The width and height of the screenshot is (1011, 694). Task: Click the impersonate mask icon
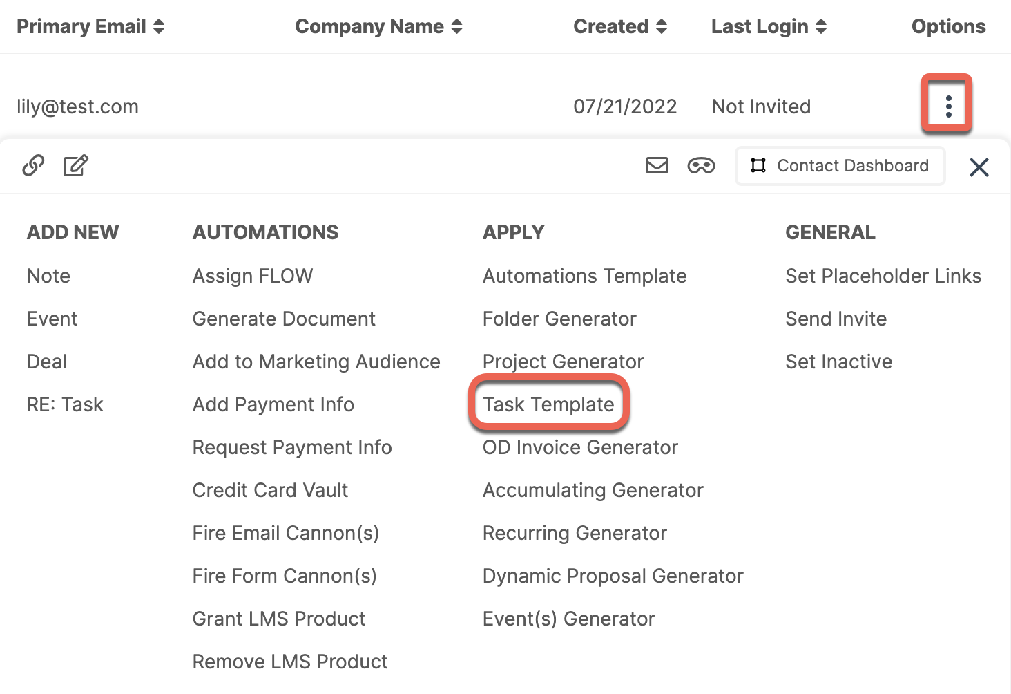click(701, 166)
